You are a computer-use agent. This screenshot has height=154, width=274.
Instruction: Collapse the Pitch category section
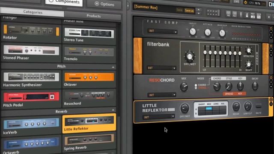pyautogui.click(x=113, y=67)
